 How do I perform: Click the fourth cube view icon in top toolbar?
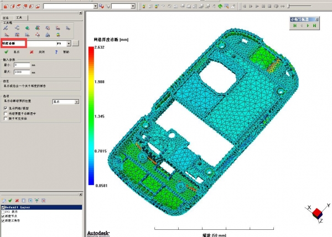pos(25,6)
